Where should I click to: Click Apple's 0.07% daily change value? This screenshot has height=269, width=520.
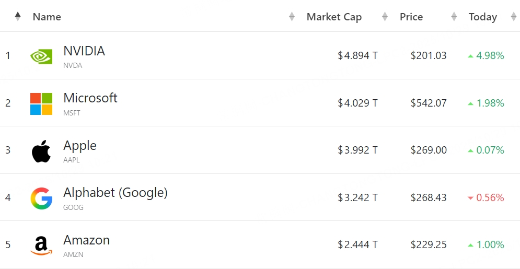(490, 150)
